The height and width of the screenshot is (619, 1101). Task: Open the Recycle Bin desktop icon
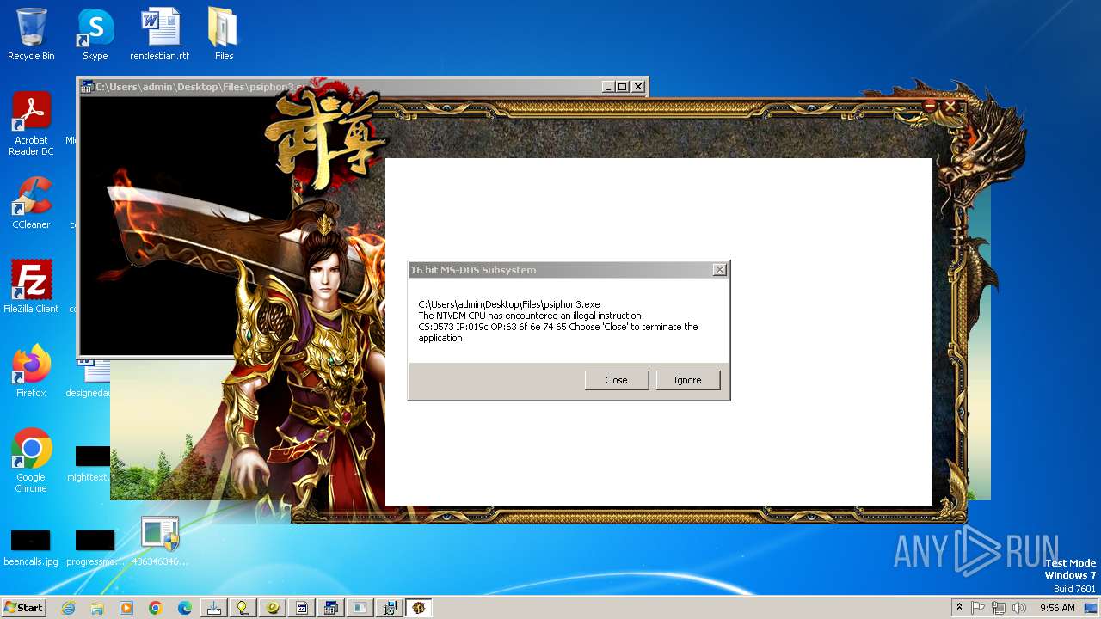(31, 34)
